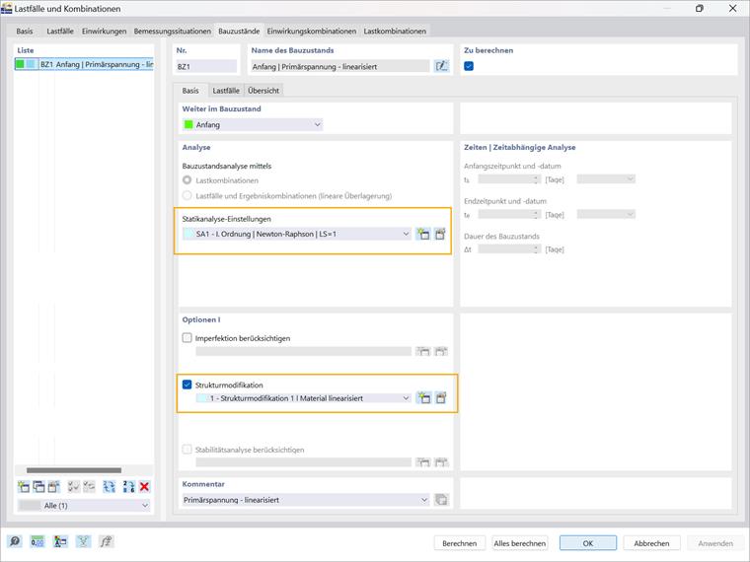Viewport: 750px width, 562px height.
Task: Open the Einwirkungen tab
Action: (104, 32)
